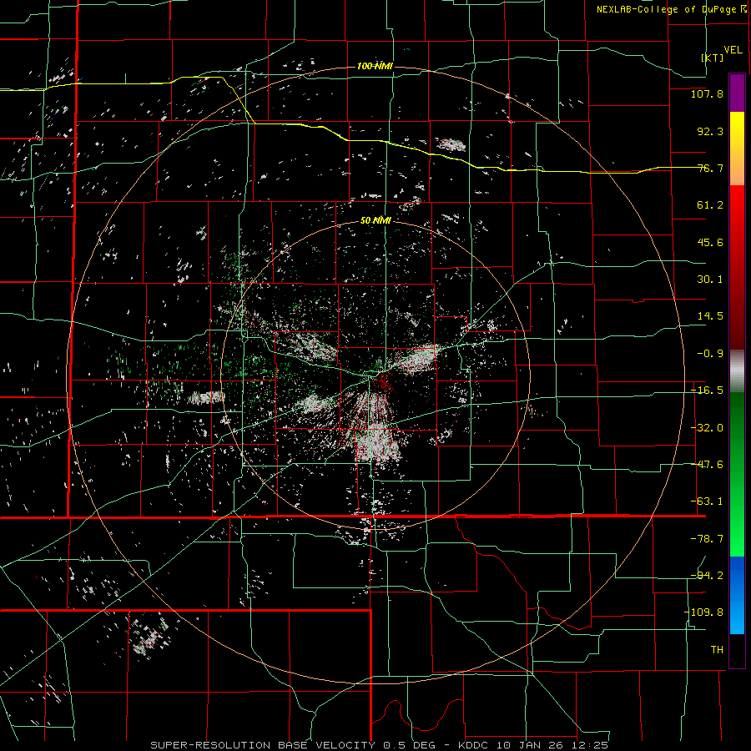
Task: Click the 14.5 velocity scale value
Action: (x=710, y=316)
